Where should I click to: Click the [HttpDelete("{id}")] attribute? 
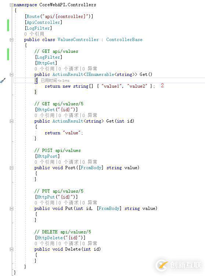tap(60, 238)
